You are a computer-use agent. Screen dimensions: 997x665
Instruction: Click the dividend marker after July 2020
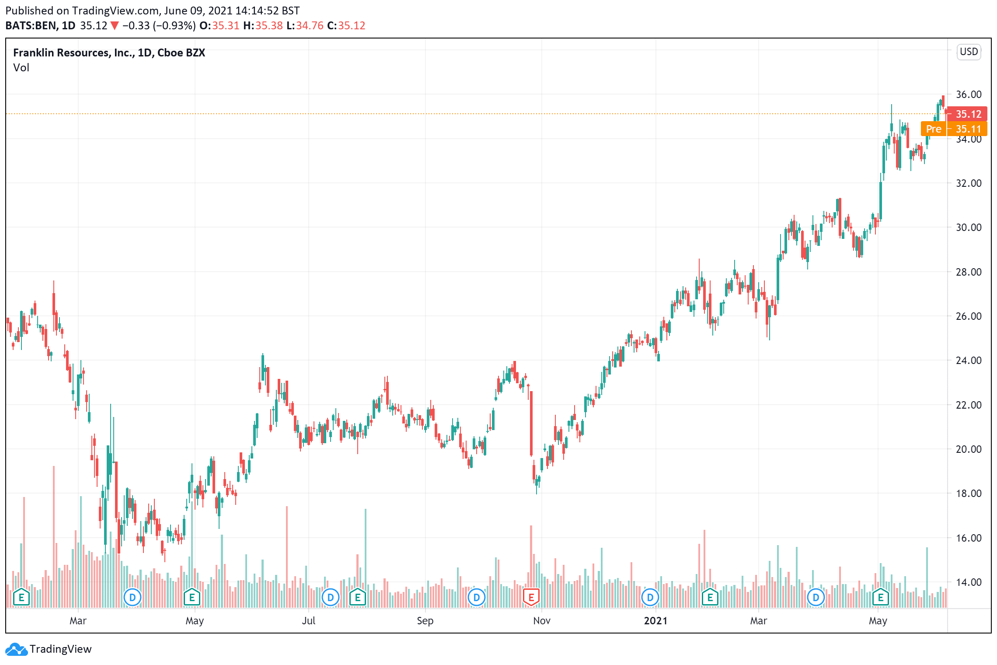click(331, 597)
